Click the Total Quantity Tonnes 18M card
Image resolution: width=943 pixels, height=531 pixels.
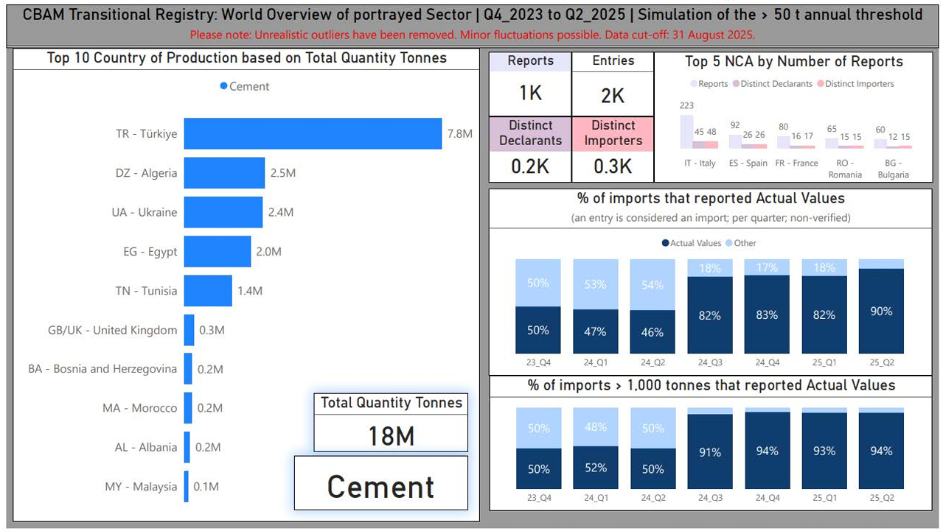tap(391, 423)
